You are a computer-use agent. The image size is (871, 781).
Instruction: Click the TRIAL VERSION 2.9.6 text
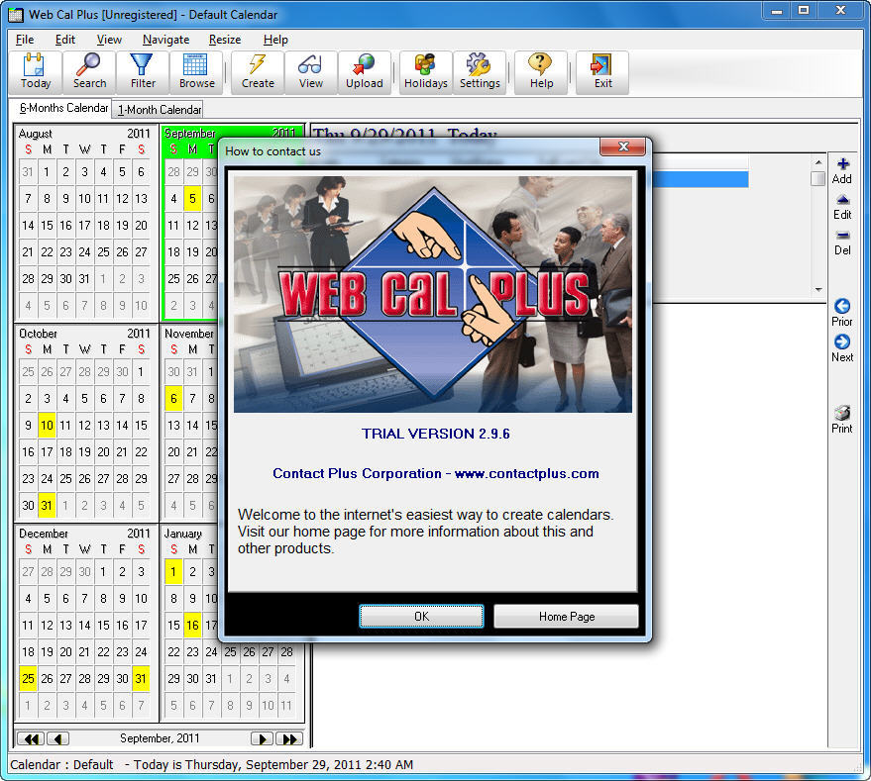[x=436, y=434]
